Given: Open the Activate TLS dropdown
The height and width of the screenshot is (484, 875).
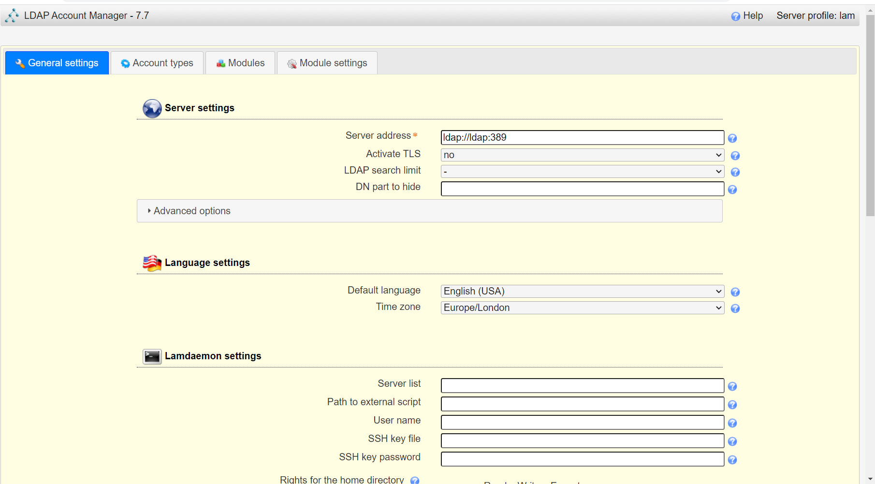Looking at the screenshot, I should tap(583, 155).
